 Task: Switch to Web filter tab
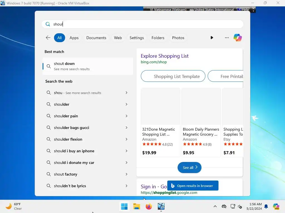(118, 38)
